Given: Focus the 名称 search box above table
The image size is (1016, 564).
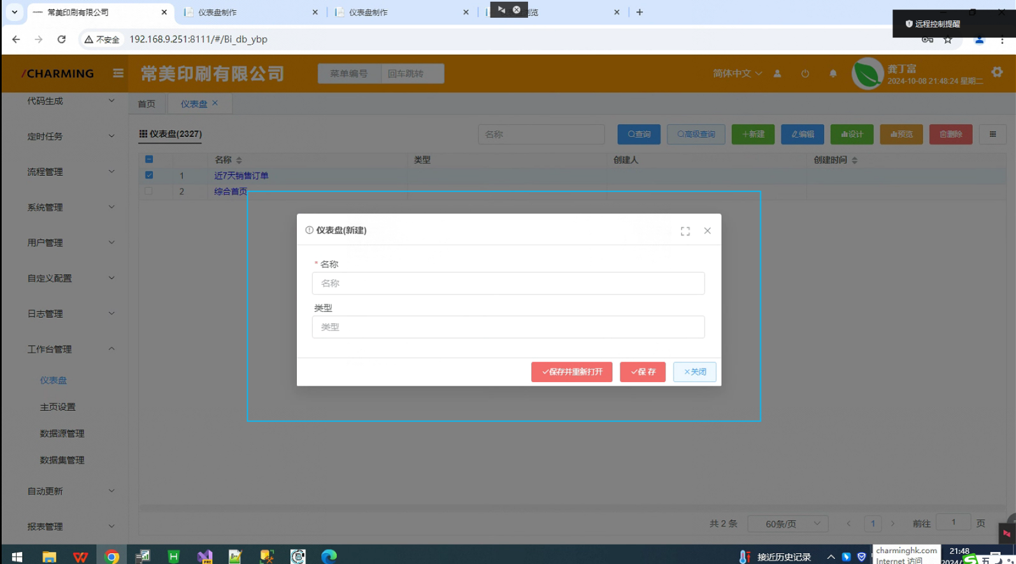Looking at the screenshot, I should click(541, 134).
